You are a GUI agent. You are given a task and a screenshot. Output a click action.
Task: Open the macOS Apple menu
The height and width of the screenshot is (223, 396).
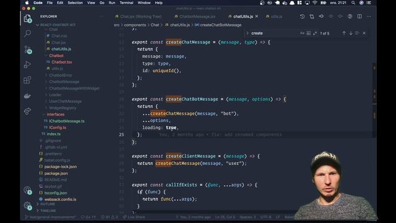(27, 2)
